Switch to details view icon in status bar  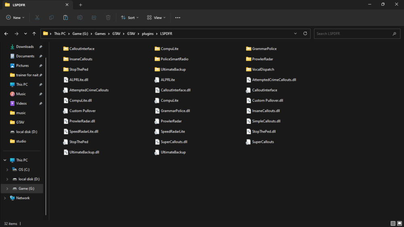point(393,223)
